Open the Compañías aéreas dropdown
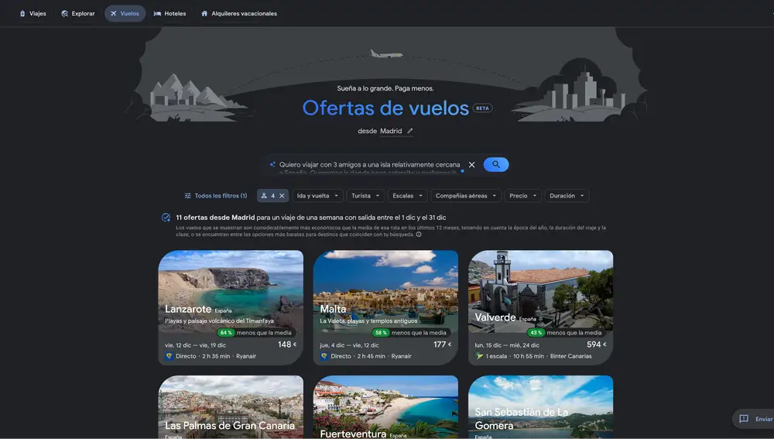 466,196
